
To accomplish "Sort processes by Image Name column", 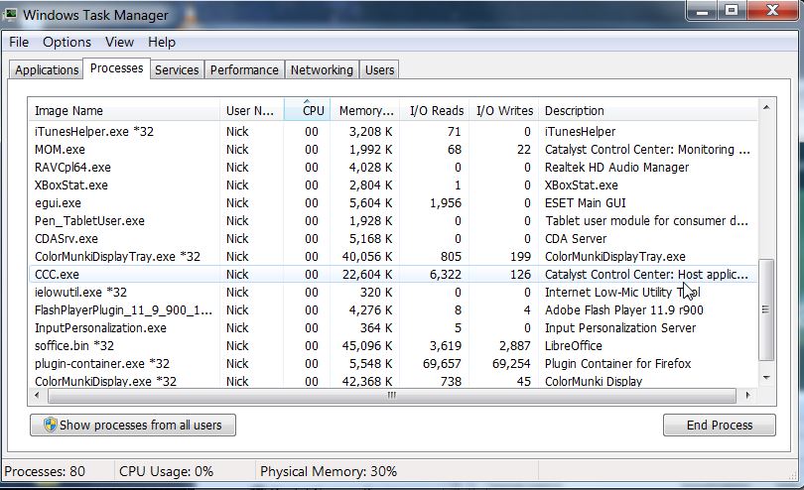I will tap(68, 111).
